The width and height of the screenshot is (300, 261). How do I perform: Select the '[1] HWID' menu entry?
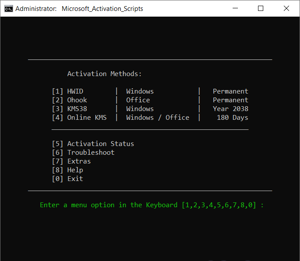click(67, 91)
